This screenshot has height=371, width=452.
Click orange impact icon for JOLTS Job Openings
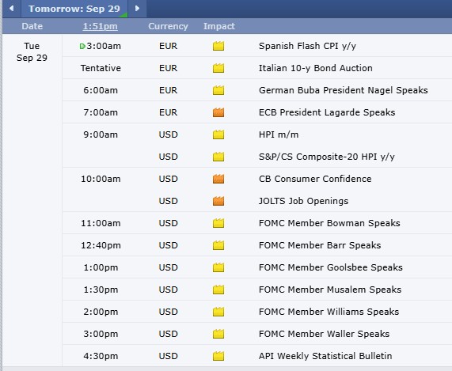click(x=218, y=201)
